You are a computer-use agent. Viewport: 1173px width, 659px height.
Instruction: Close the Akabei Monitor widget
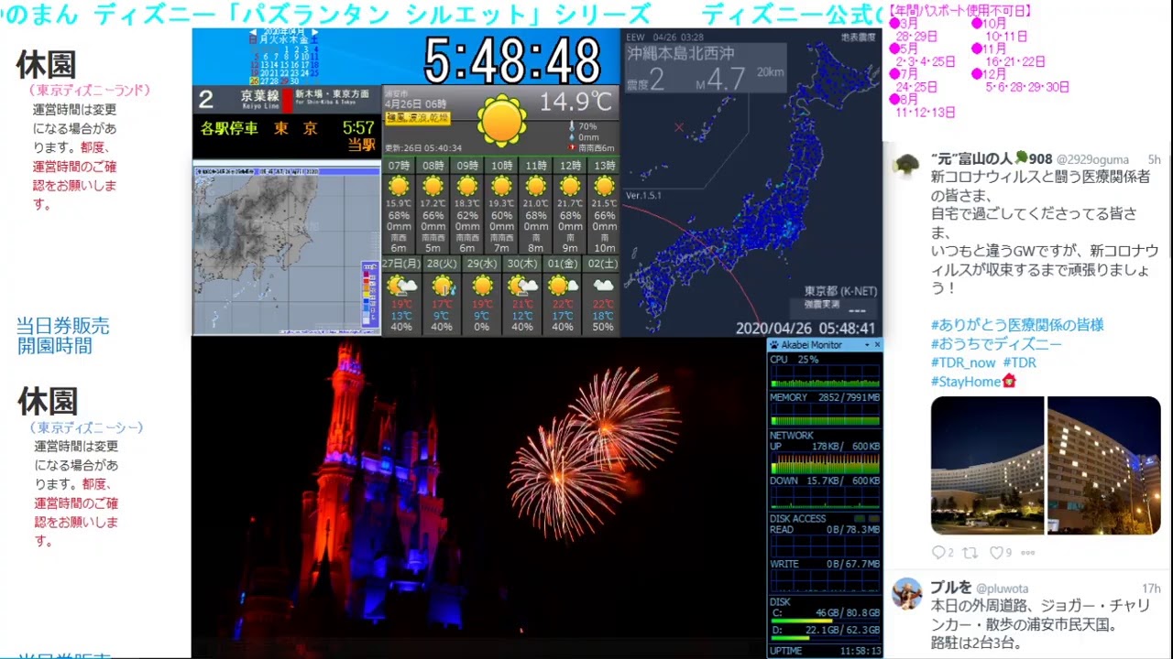877,345
